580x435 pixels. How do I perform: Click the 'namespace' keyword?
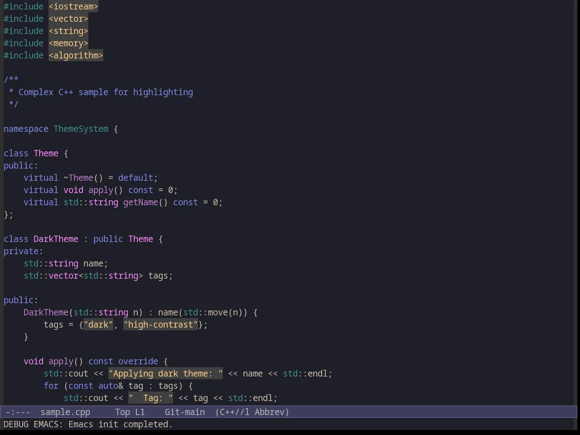point(26,129)
